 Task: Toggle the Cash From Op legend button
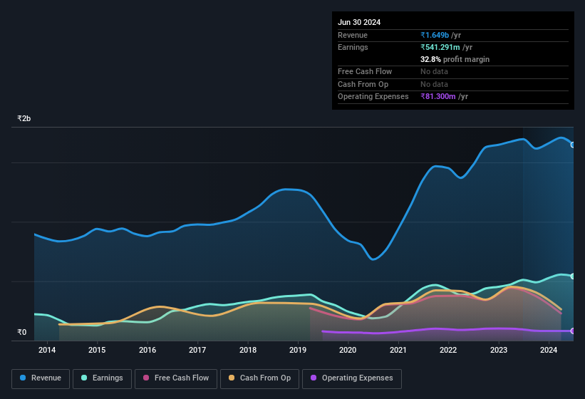point(259,379)
